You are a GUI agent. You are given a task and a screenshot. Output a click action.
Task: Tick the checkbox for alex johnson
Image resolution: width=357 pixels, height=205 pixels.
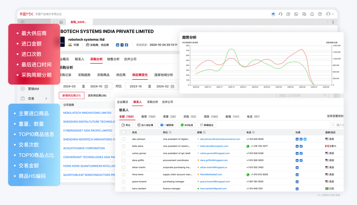124,139
